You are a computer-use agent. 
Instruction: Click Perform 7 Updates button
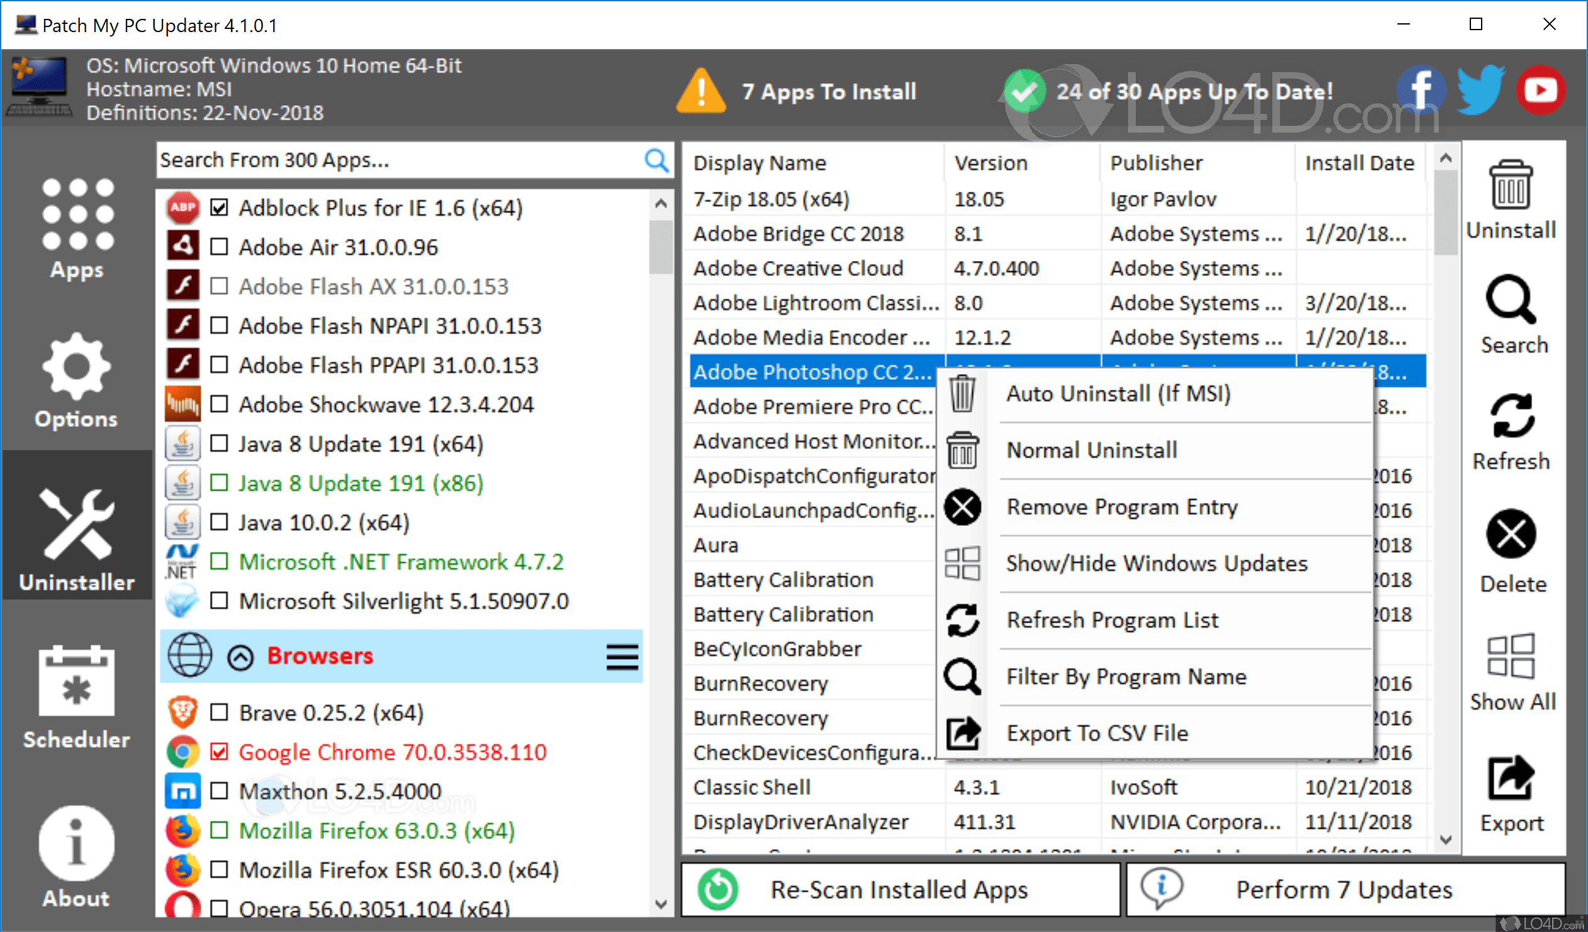coord(1345,890)
